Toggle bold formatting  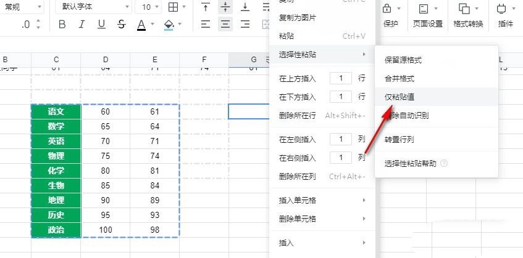point(62,25)
